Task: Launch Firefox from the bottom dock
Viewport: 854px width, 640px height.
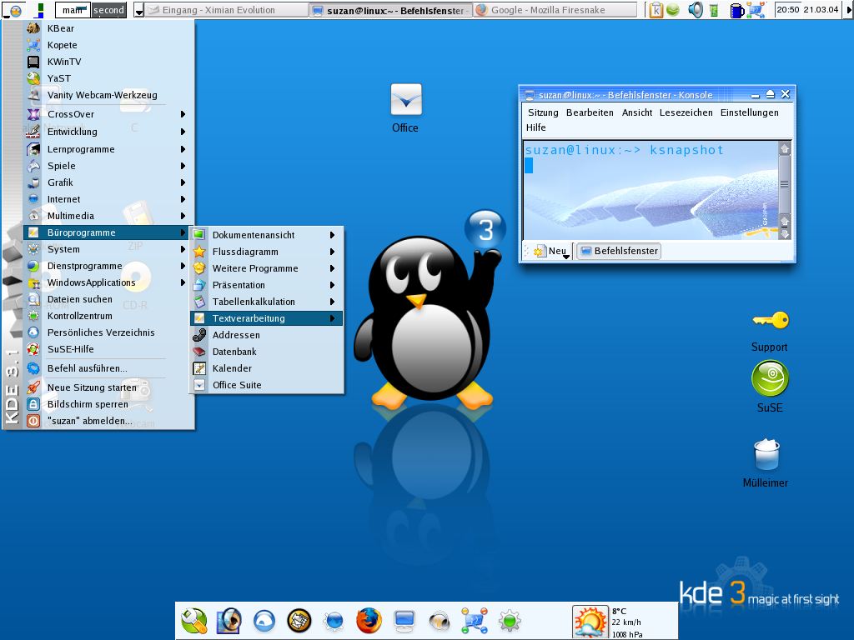Action: (369, 620)
